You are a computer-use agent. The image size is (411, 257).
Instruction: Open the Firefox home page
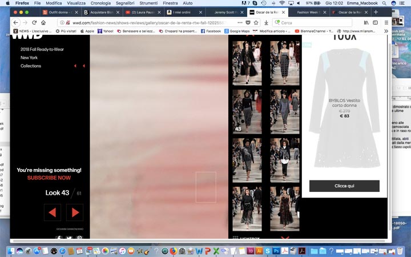tap(43, 22)
